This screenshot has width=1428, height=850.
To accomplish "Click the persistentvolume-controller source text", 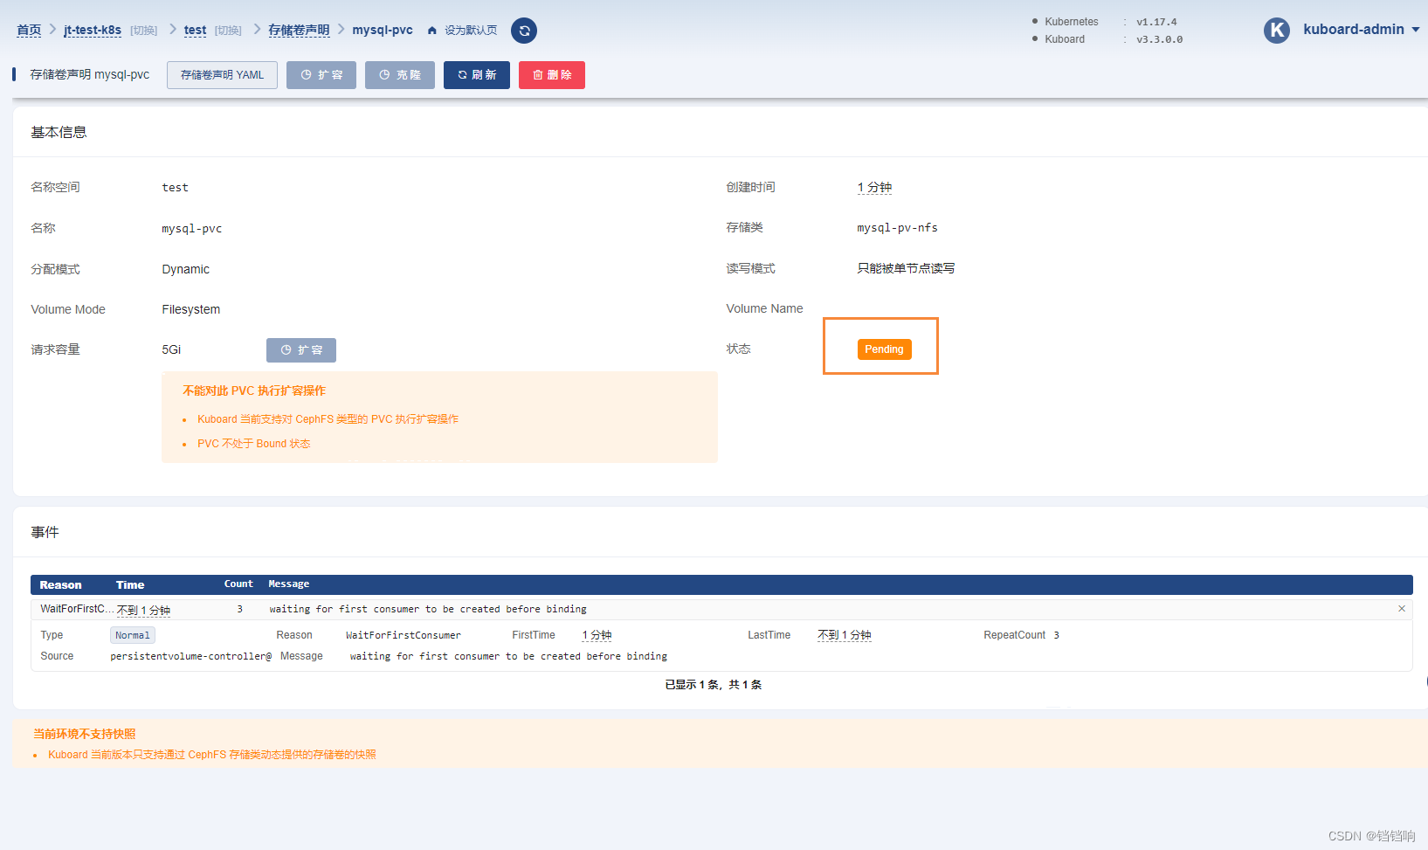I will tap(190, 656).
